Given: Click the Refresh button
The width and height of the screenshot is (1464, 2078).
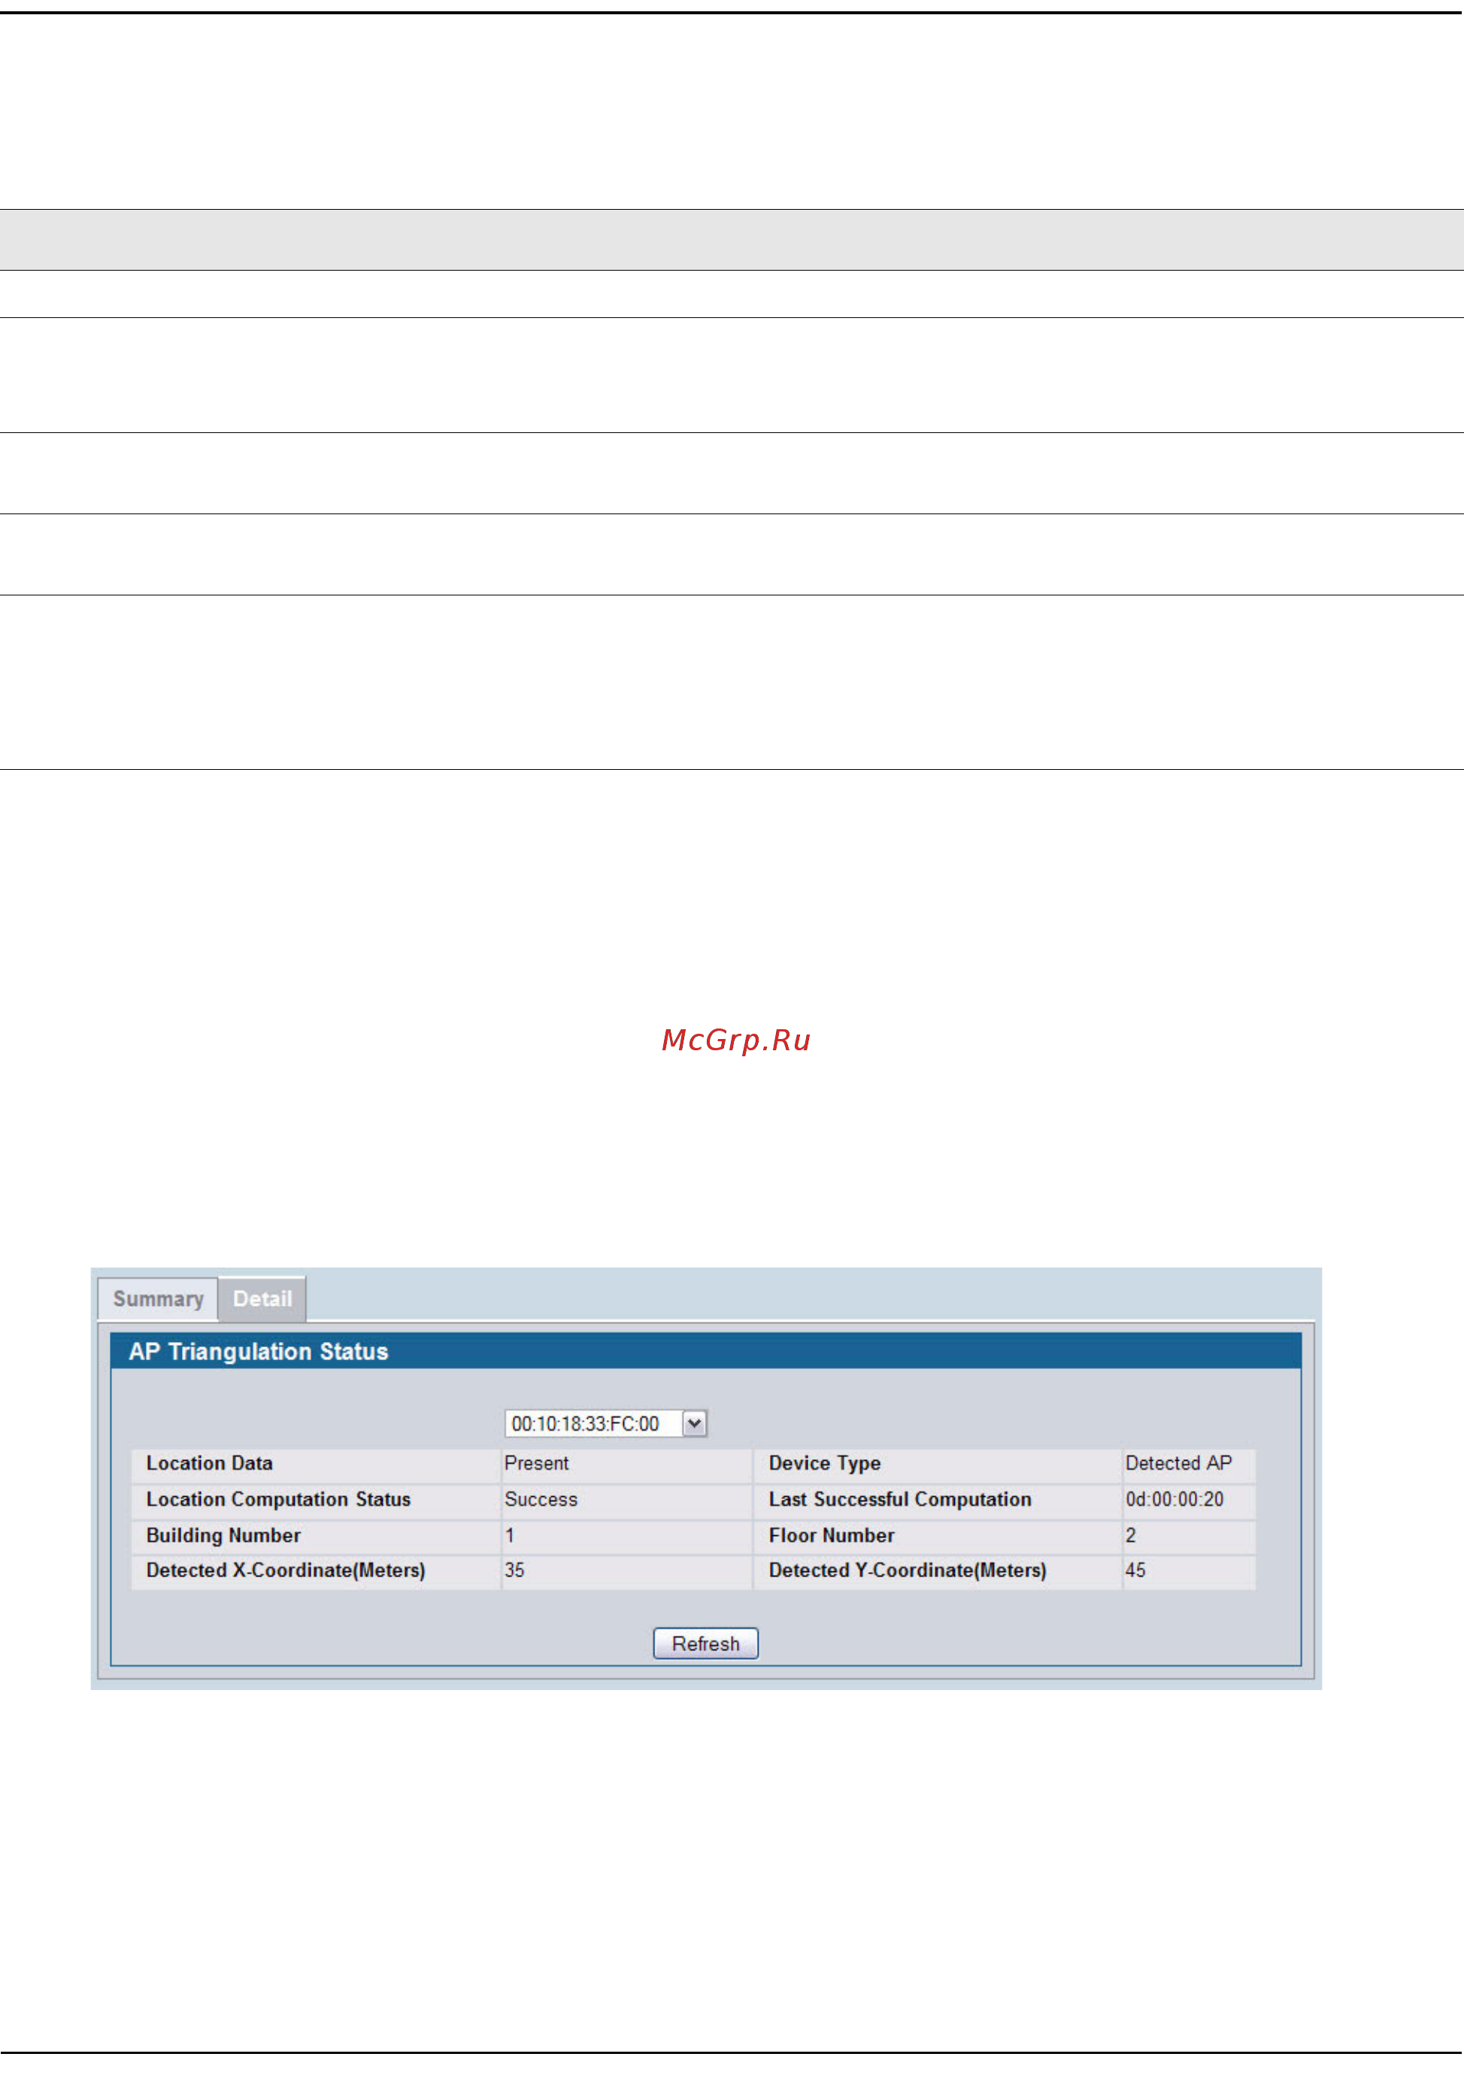Looking at the screenshot, I should click(x=705, y=1643).
